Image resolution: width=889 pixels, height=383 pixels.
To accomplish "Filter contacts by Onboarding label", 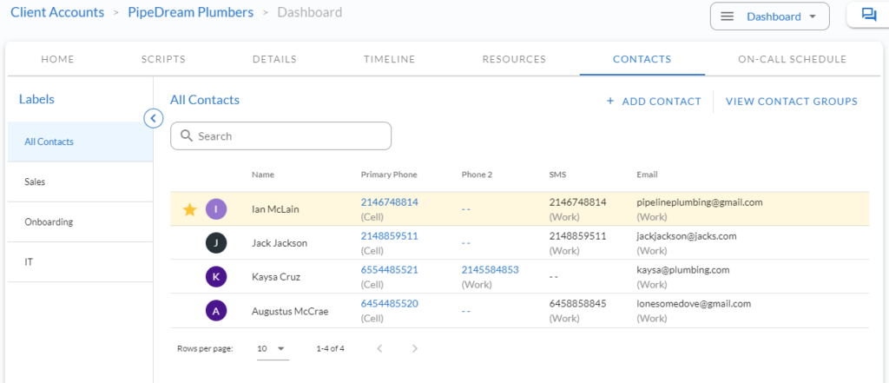I will (80, 221).
